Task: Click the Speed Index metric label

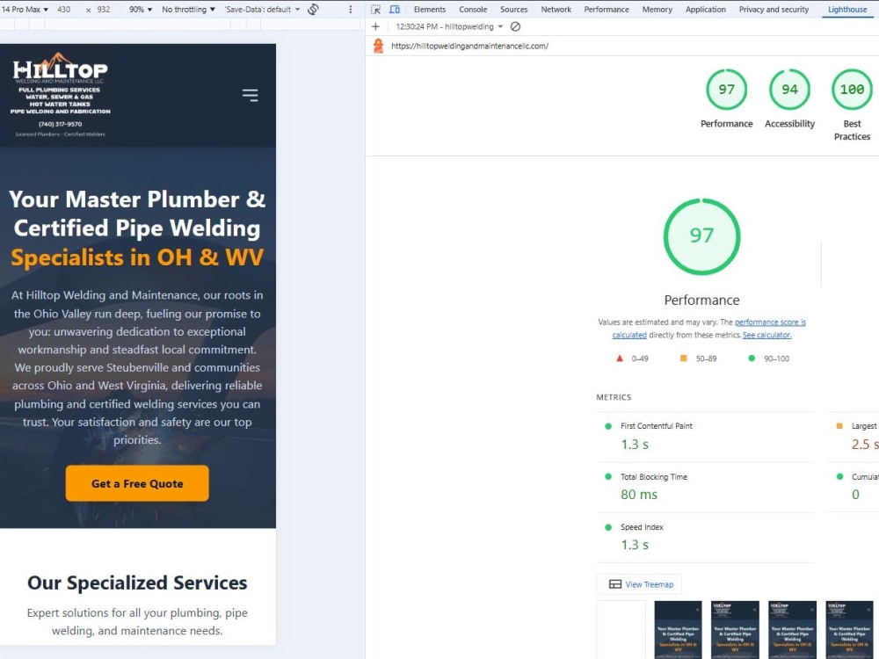Action: 642,527
